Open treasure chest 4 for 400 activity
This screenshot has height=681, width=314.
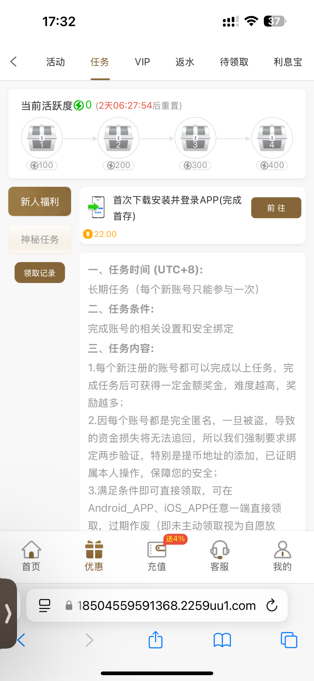(x=272, y=138)
